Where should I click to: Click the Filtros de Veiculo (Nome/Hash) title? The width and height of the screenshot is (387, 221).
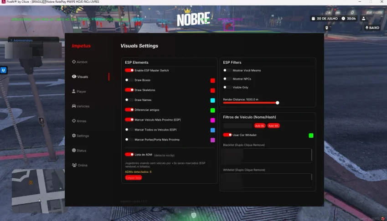pos(249,117)
